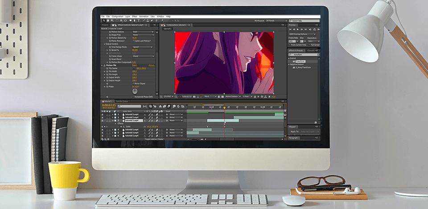Click the Speed % stopwatch icon

click(x=110, y=50)
